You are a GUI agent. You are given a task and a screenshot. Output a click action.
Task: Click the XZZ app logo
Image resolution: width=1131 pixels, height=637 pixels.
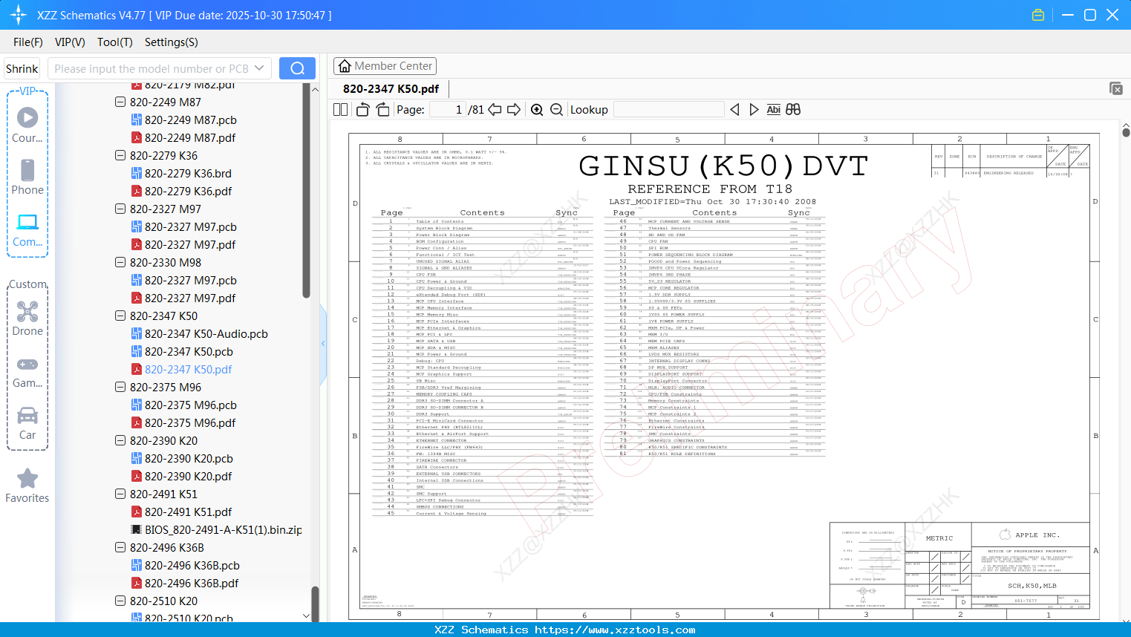19,15
